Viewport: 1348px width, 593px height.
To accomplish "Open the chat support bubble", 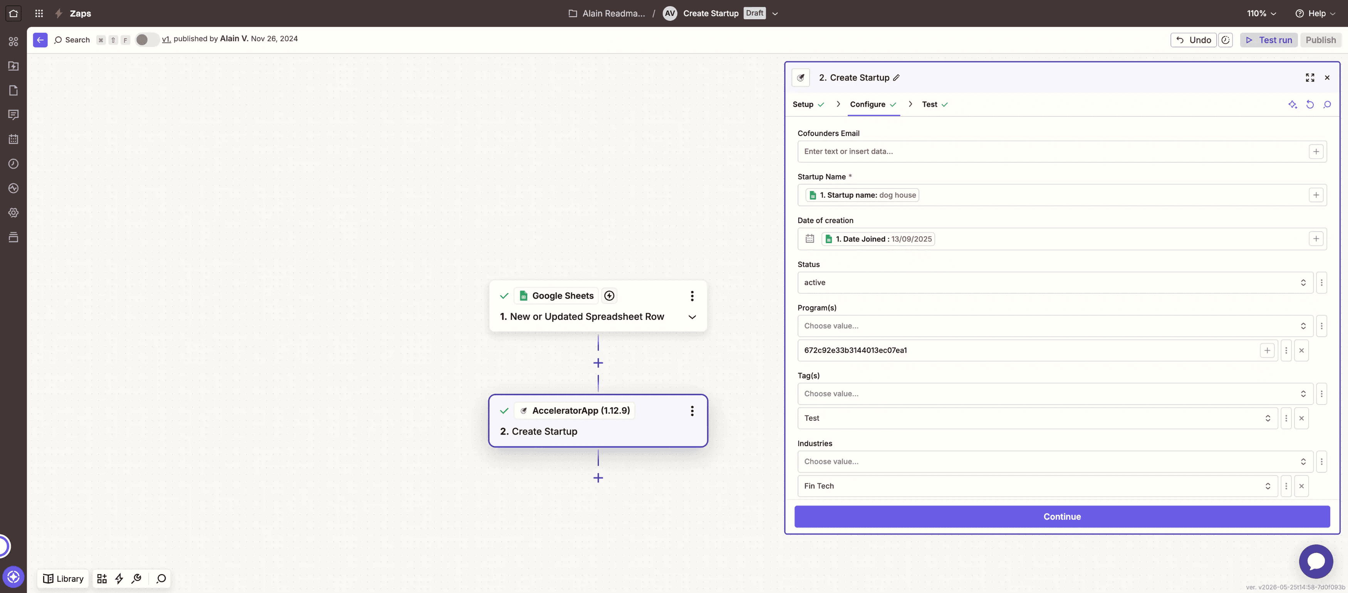I will click(x=1316, y=561).
